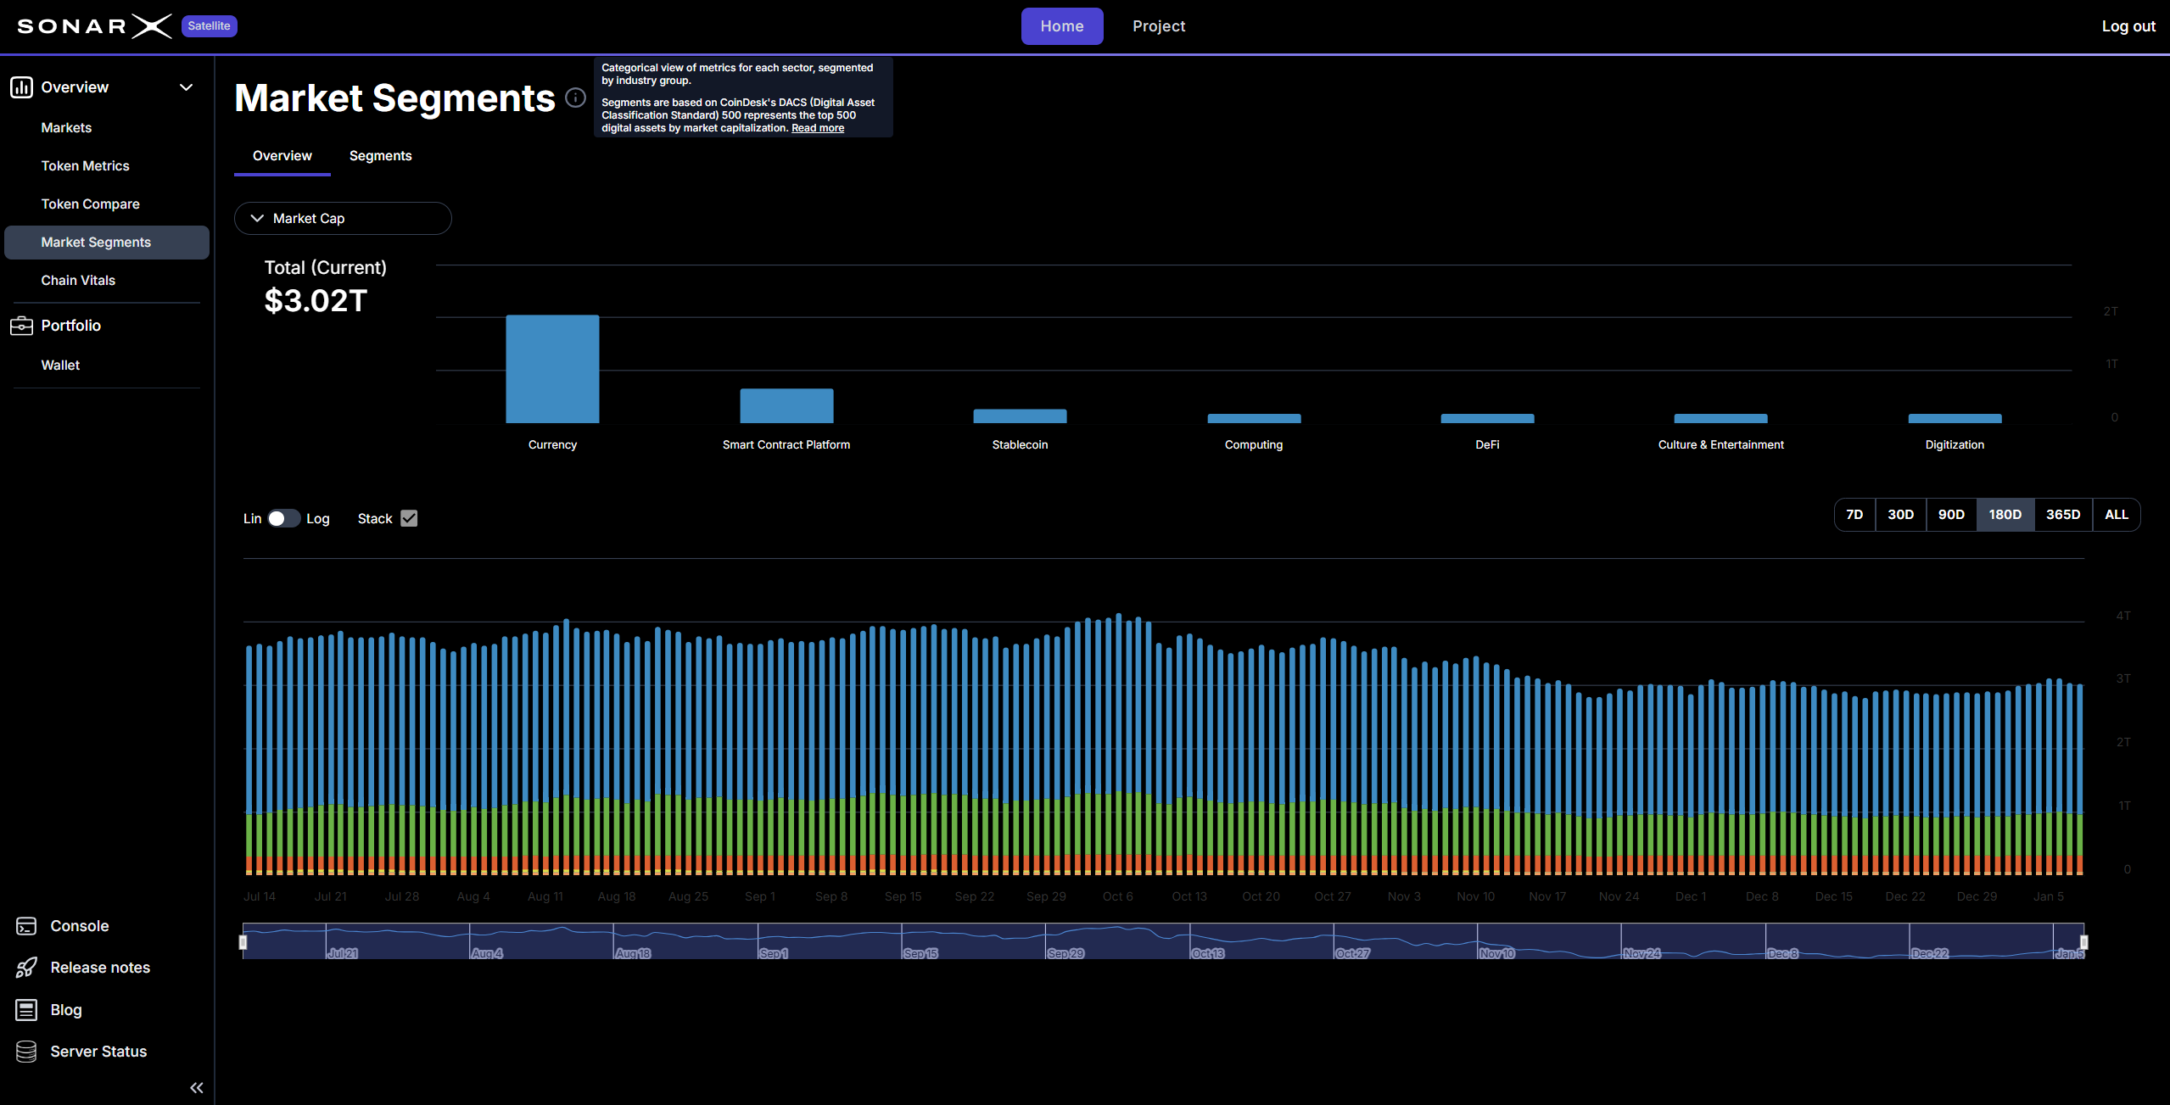
Task: Click the Log out link
Action: pyautogui.click(x=2128, y=26)
